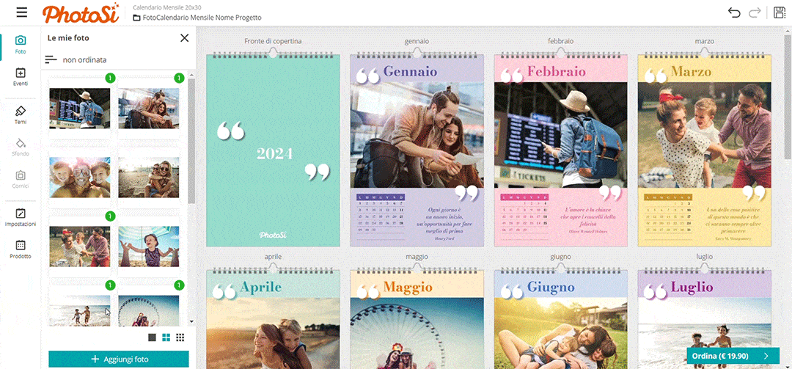Click the 'febbraio' page label
The image size is (792, 369).
pos(561,41)
